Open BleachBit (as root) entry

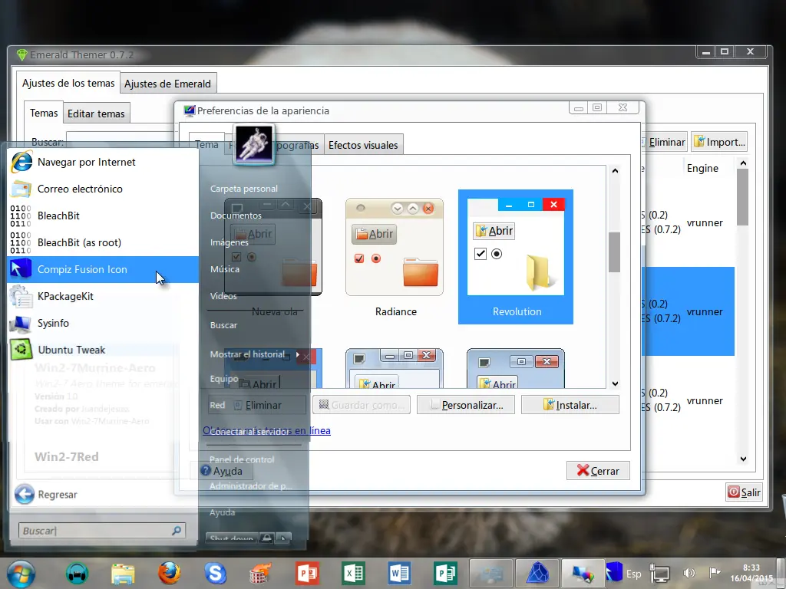(103, 242)
